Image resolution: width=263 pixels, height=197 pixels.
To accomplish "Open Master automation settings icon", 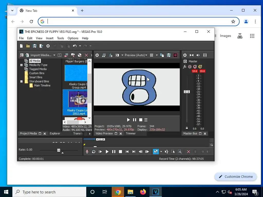I will (190, 67).
